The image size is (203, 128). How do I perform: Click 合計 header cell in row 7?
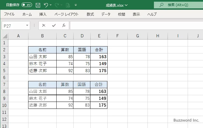[x=99, y=85]
